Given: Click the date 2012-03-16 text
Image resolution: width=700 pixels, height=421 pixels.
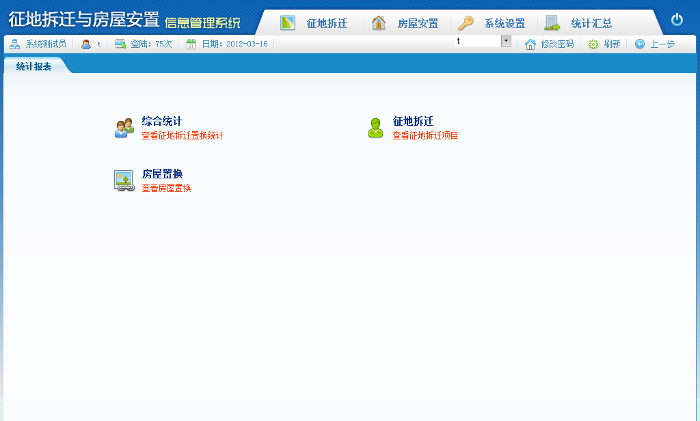Looking at the screenshot, I should coord(247,44).
